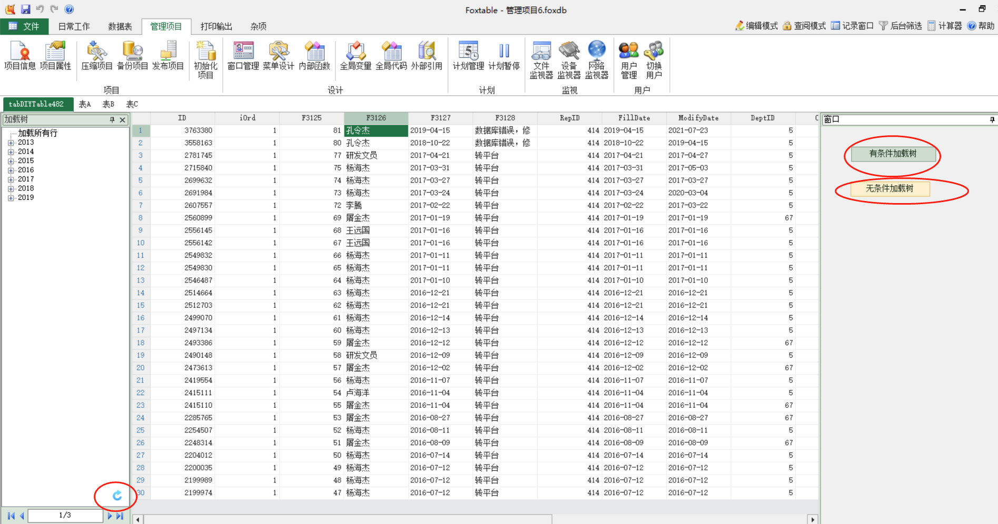Toggle 编辑模式 edit mode

pos(757,26)
